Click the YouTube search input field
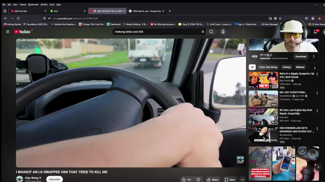Viewport: 325px width, 182px height. point(157,32)
